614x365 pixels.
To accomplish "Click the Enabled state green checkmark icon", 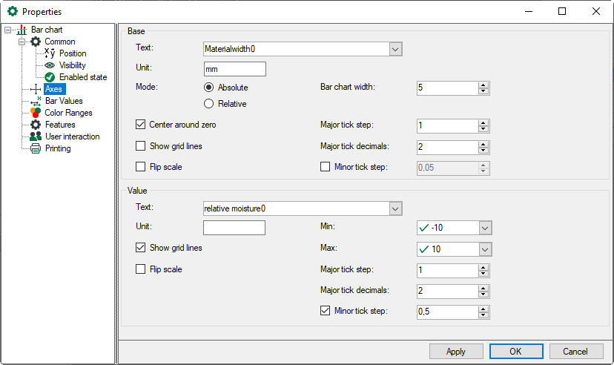I will pyautogui.click(x=50, y=77).
